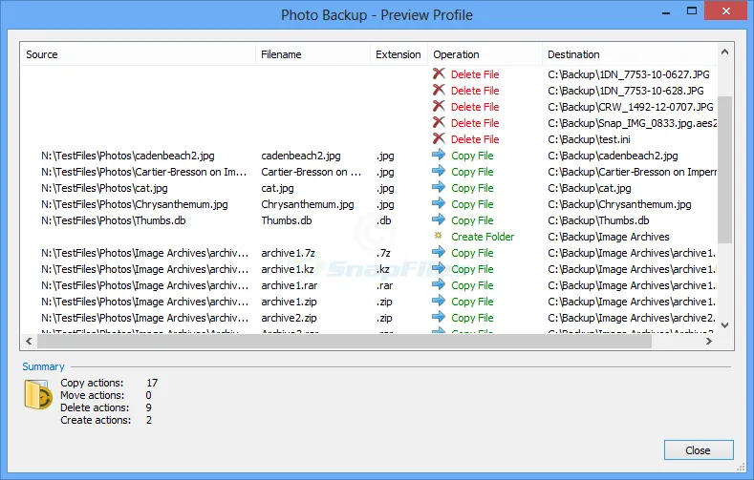Maximize the Preview Profile window
Image resolution: width=754 pixels, height=480 pixels.
pyautogui.click(x=692, y=10)
